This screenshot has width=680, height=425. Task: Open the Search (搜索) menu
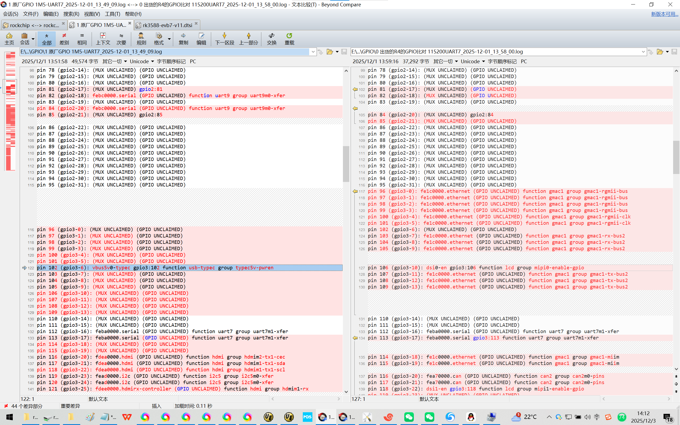point(71,14)
